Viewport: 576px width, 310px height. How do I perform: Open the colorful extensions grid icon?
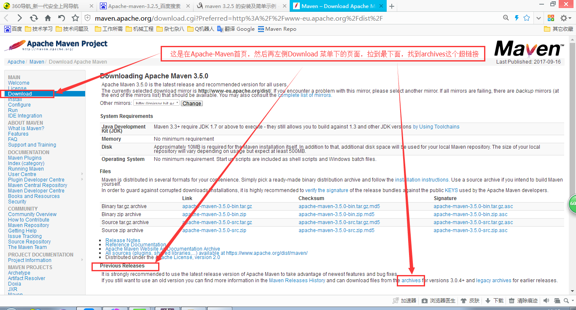click(551, 18)
